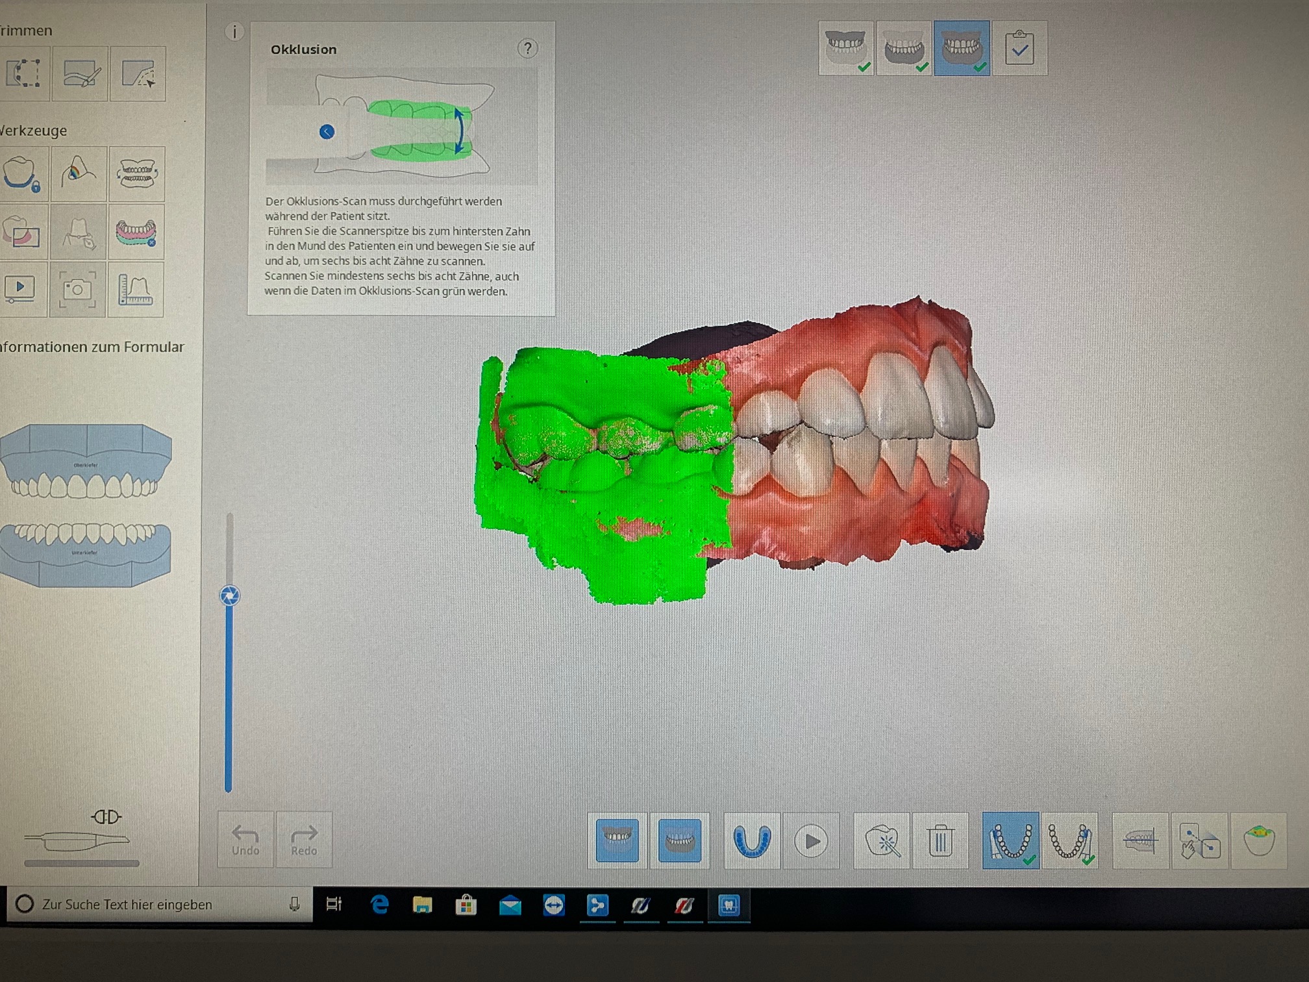Image resolution: width=1309 pixels, height=982 pixels.
Task: Click the scanner connection link icon
Action: (106, 816)
